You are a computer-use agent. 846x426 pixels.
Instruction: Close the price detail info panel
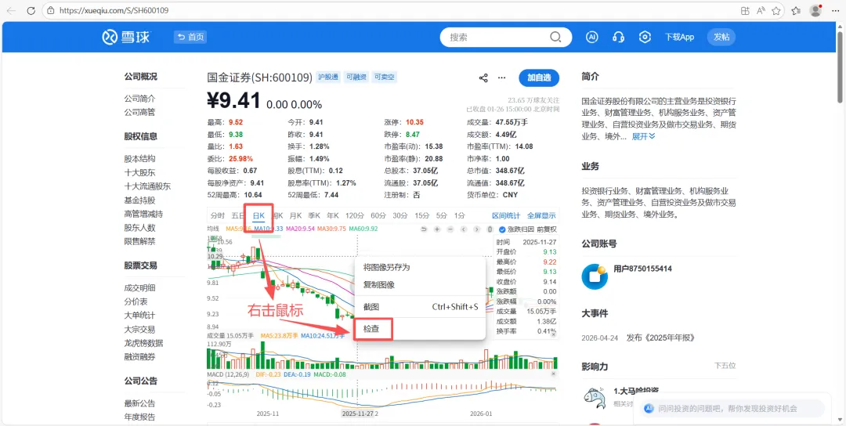pyautogui.click(x=554, y=334)
